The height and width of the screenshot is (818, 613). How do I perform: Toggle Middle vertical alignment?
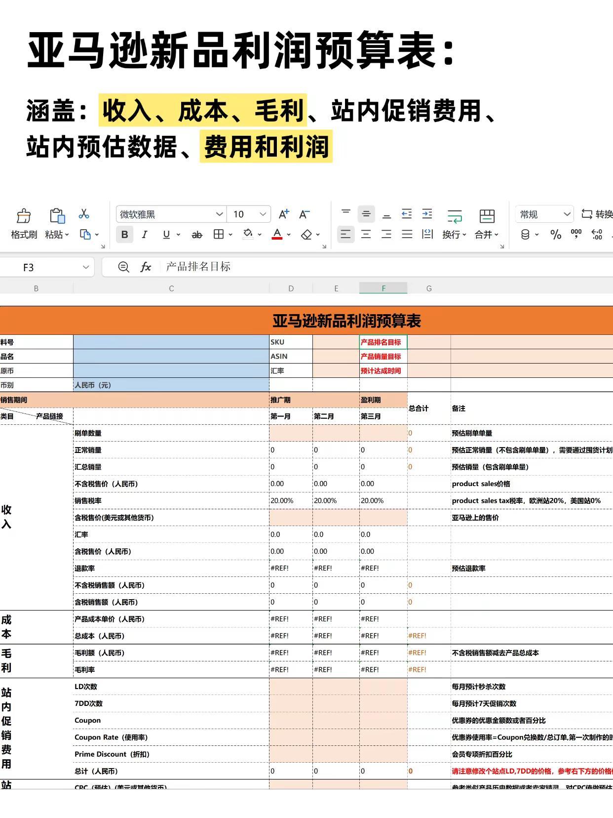click(366, 214)
